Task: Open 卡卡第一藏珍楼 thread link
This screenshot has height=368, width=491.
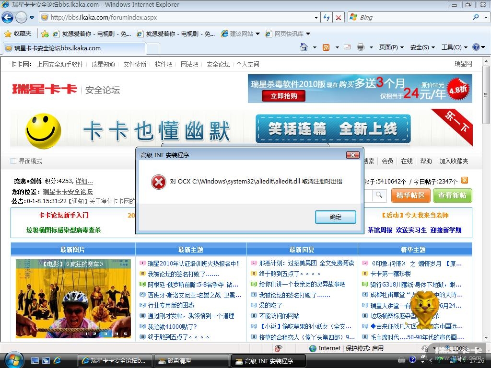Action: coord(390,274)
